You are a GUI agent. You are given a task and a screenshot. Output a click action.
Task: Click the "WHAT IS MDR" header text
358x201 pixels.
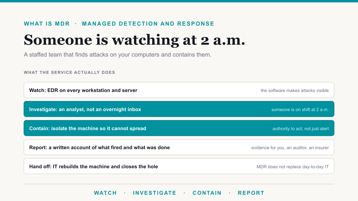click(47, 24)
